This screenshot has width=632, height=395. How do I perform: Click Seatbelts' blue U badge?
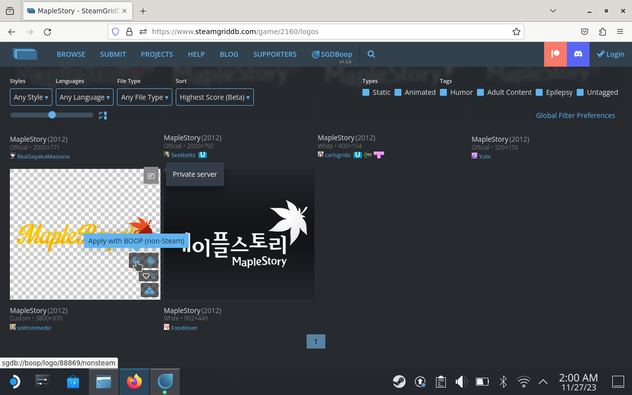pos(202,155)
